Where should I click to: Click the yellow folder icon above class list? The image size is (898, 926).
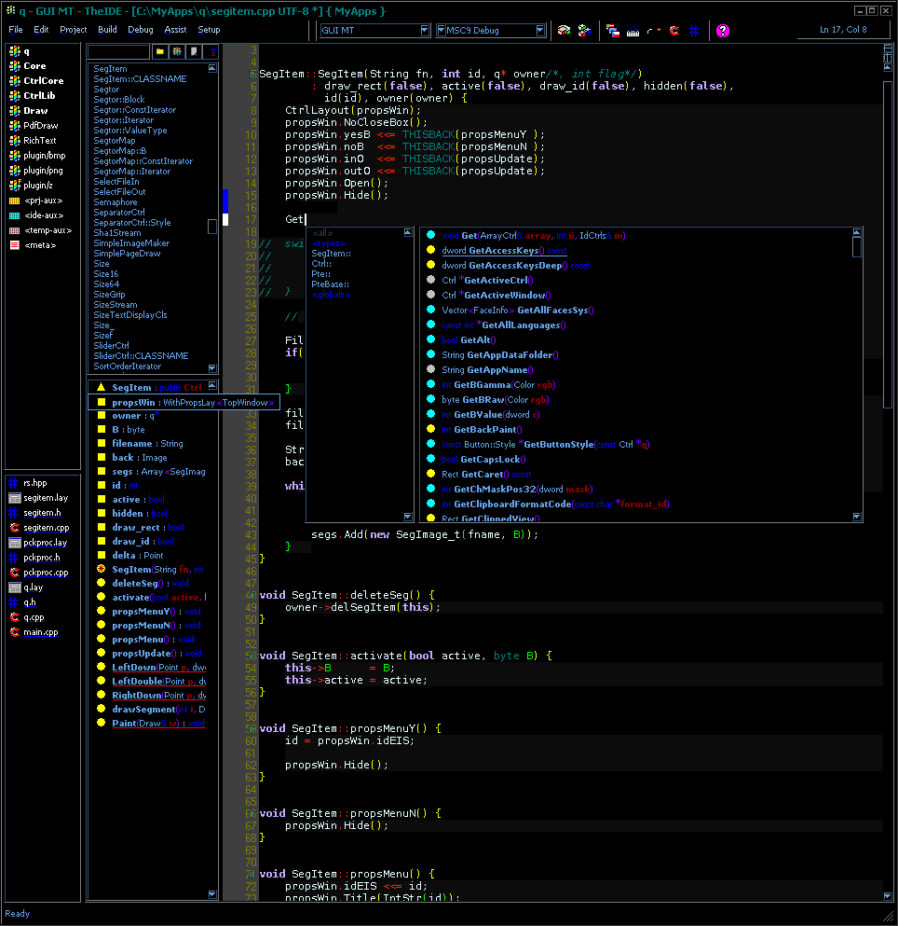(x=159, y=51)
